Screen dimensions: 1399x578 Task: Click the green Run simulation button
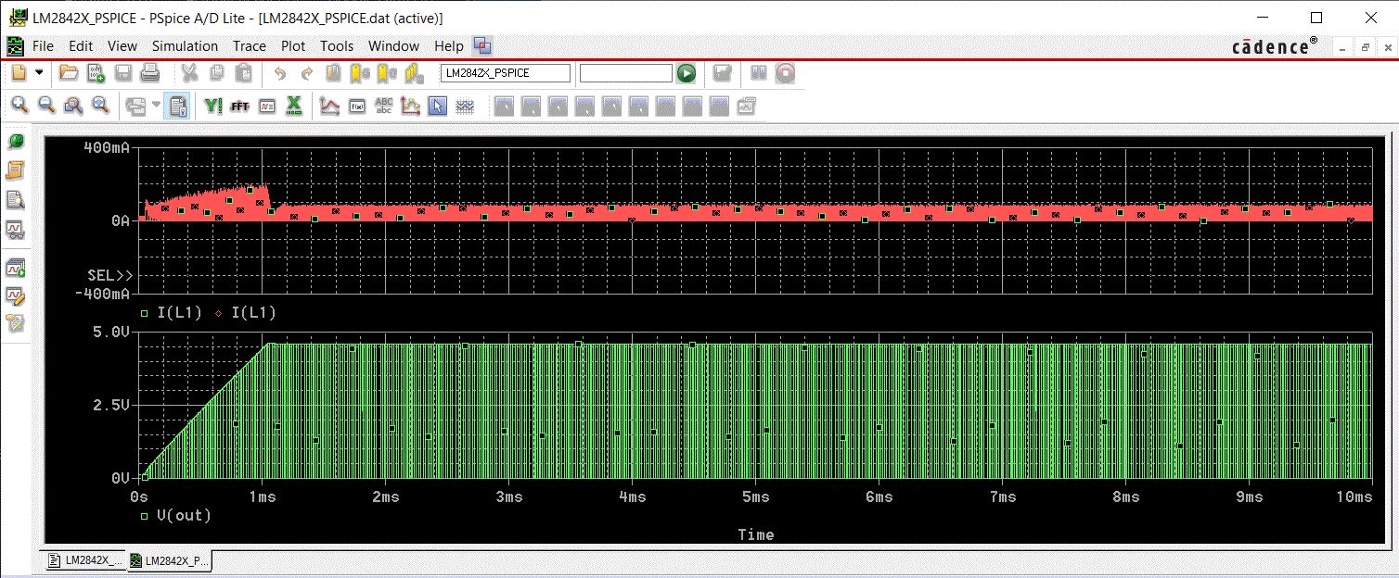point(687,73)
